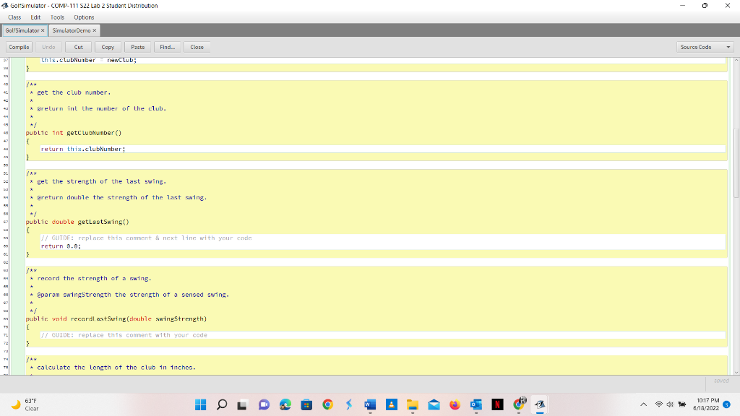Open Netflix from the taskbar
This screenshot has width=740, height=416.
(x=497, y=404)
